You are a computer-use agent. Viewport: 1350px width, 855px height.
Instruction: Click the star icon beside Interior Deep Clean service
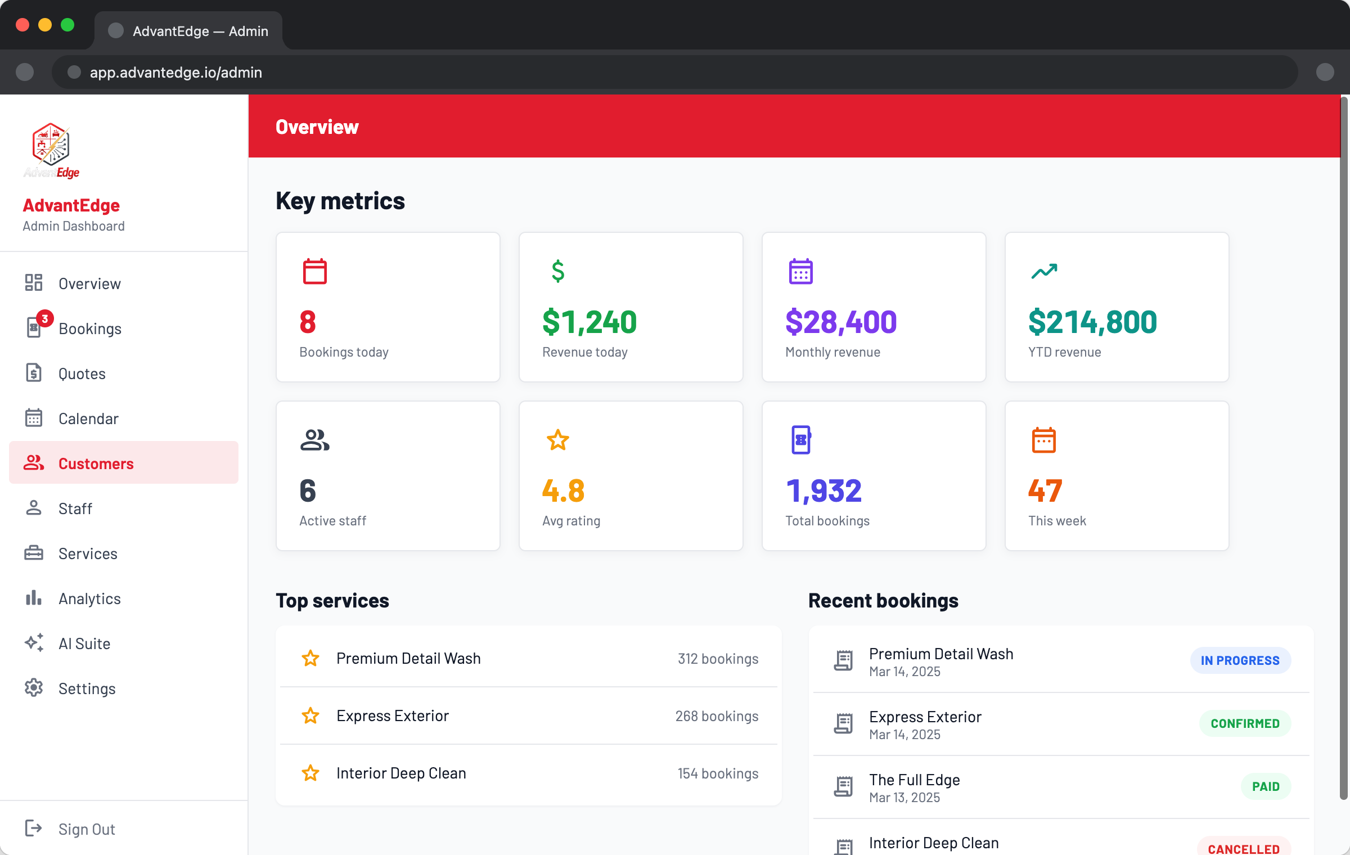tap(310, 773)
